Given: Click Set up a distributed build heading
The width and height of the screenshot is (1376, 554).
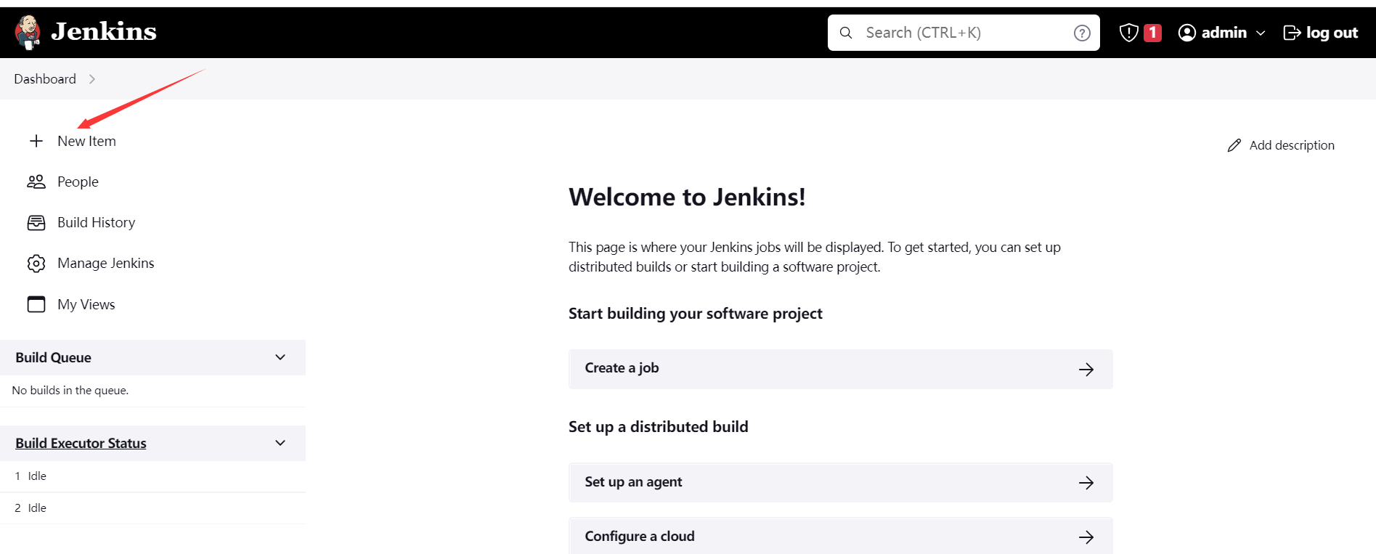Looking at the screenshot, I should [x=659, y=427].
